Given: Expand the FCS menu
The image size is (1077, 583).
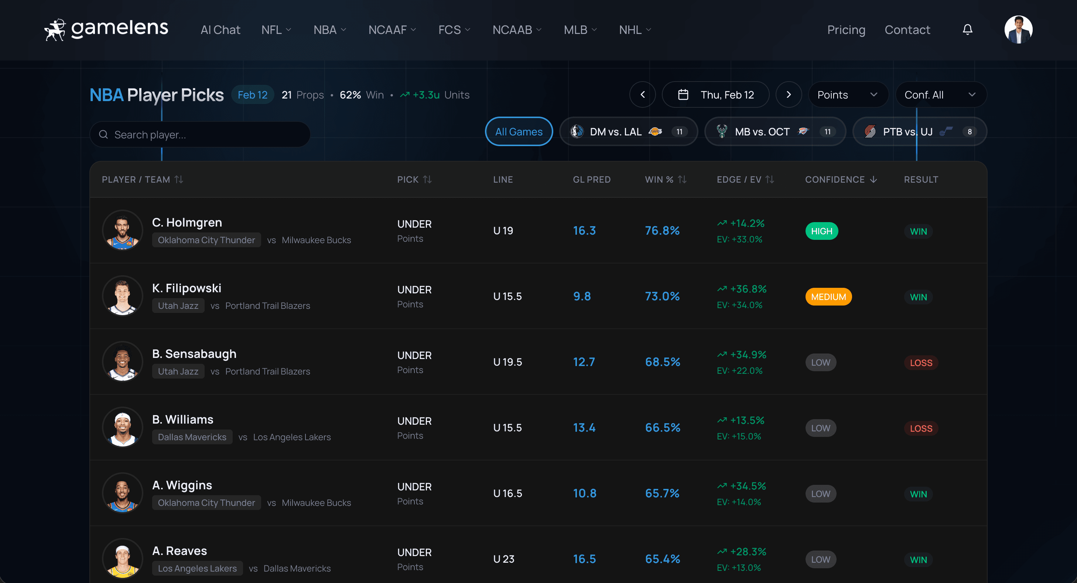Looking at the screenshot, I should pyautogui.click(x=454, y=30).
